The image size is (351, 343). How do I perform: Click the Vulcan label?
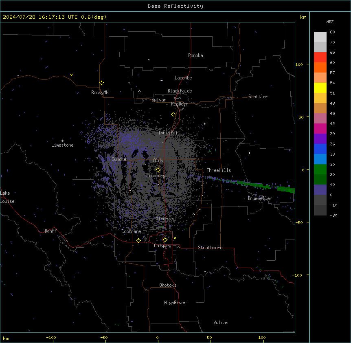(x=221, y=323)
